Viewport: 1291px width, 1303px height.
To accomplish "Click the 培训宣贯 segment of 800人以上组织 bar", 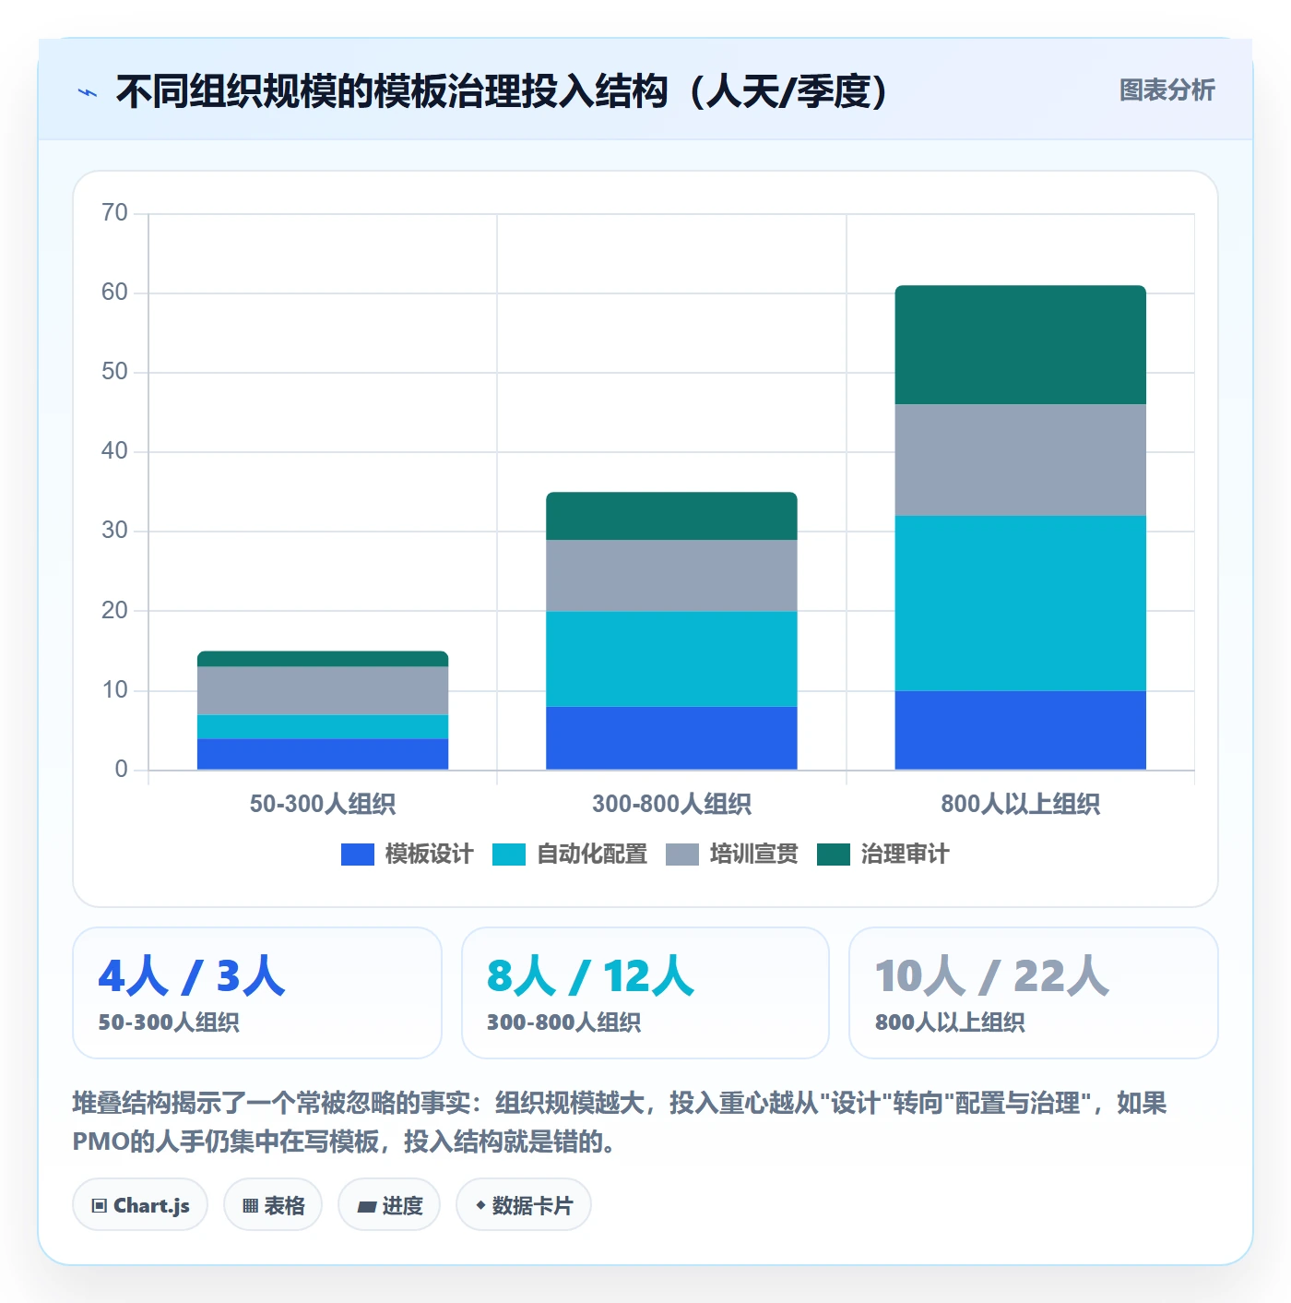I will pyautogui.click(x=1021, y=460).
